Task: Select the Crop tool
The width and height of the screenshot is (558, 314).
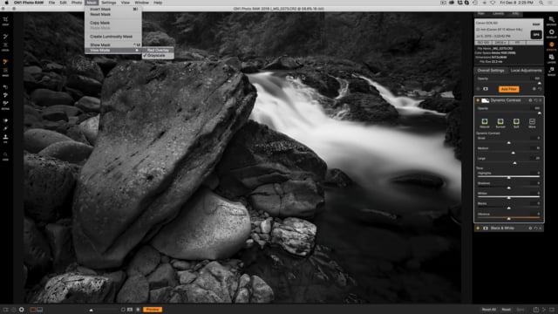Action: (x=5, y=19)
